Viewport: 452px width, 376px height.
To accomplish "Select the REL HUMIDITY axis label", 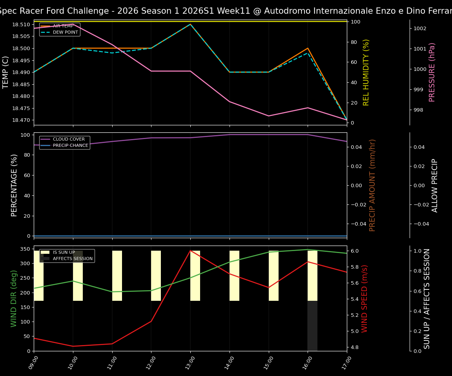I will click(x=366, y=71).
